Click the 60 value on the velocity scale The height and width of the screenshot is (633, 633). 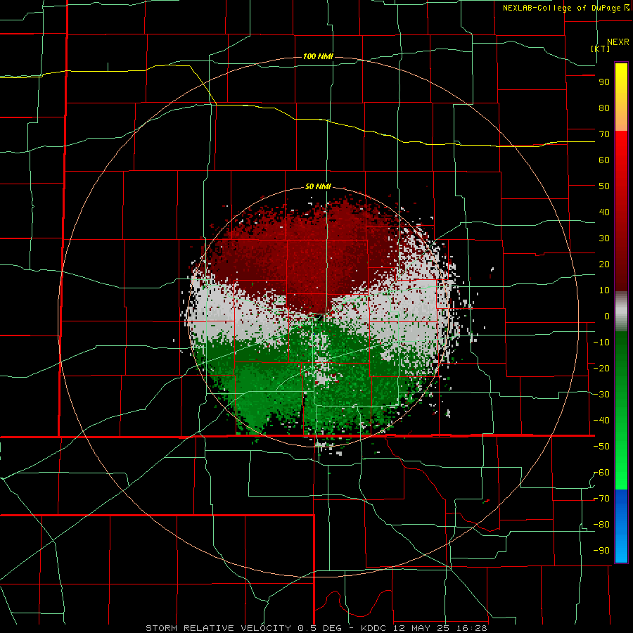pos(604,160)
